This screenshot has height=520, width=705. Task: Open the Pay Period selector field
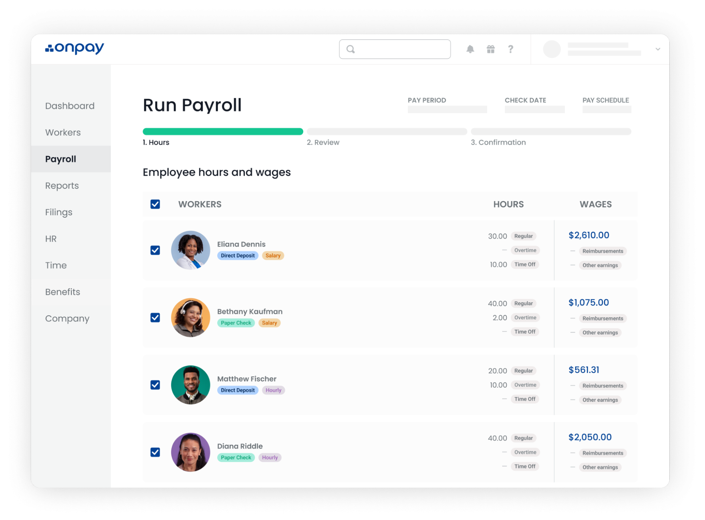tap(447, 110)
